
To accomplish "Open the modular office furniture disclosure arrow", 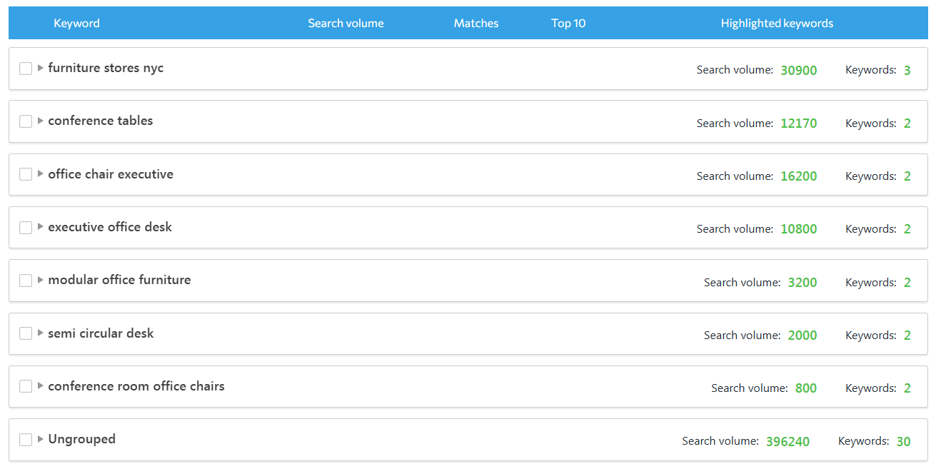I will (41, 281).
